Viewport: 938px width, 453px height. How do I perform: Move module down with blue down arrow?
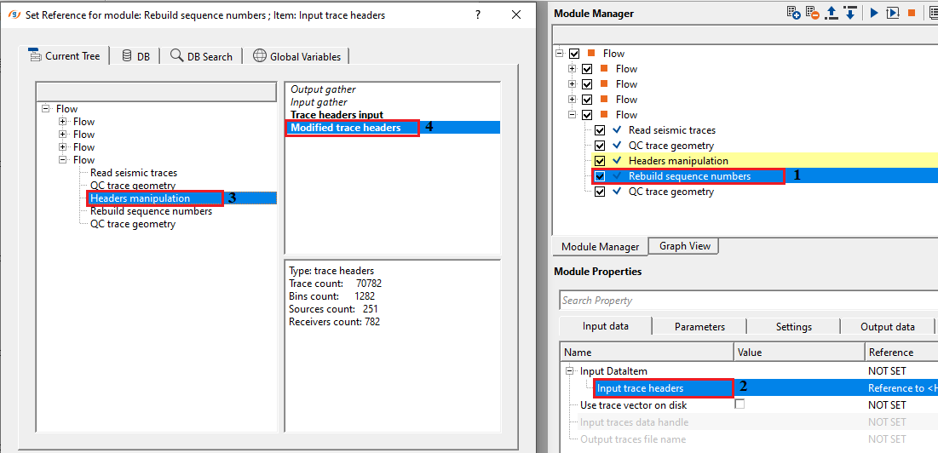(x=851, y=13)
